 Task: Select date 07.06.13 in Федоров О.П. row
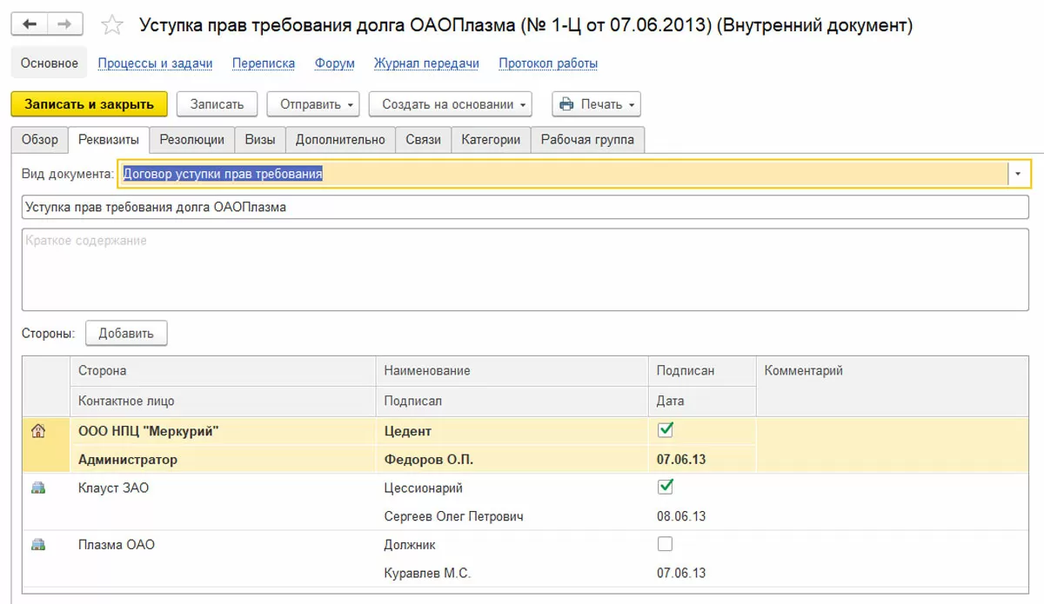click(x=702, y=459)
